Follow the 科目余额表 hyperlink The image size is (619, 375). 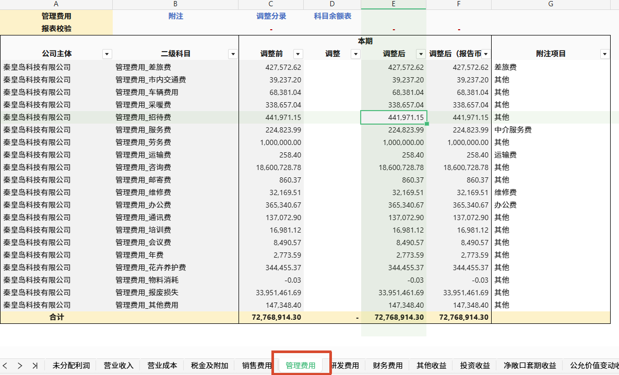tap(332, 16)
